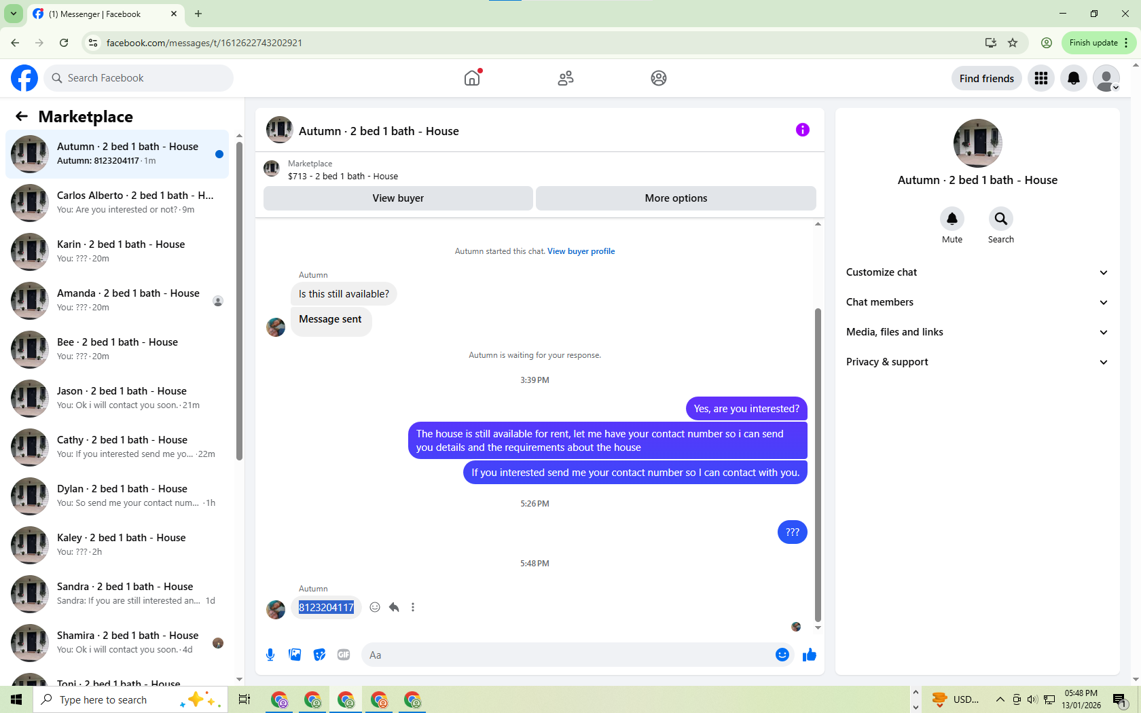Show hidden system tray icons

1000,699
